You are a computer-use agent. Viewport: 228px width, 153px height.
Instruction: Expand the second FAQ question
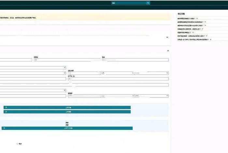[x=206, y=22]
